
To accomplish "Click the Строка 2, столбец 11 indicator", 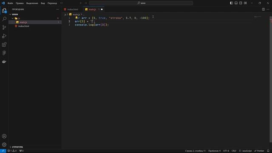I will pos(195,151).
